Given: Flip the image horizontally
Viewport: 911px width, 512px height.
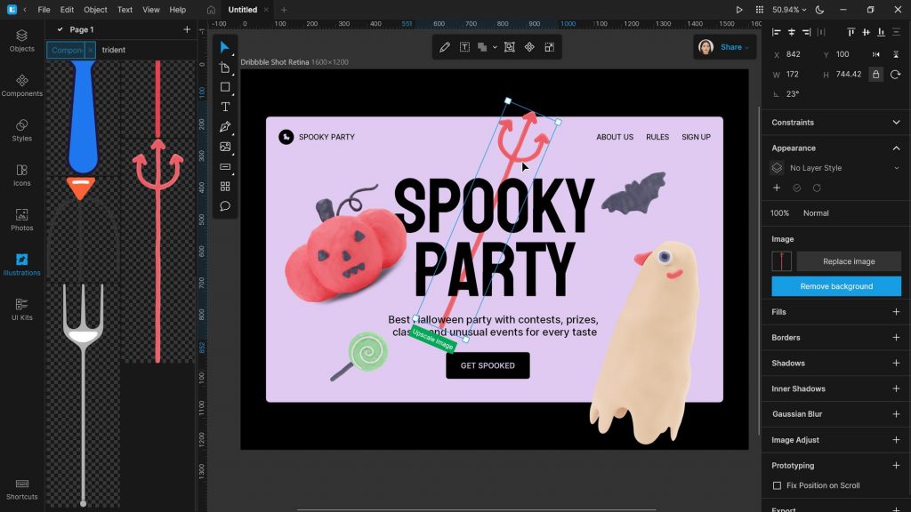Looking at the screenshot, I should pos(876,54).
